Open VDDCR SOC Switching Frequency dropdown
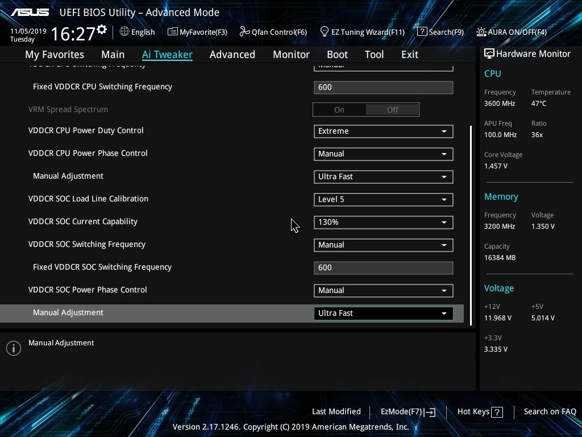This screenshot has width=582, height=437. click(384, 245)
